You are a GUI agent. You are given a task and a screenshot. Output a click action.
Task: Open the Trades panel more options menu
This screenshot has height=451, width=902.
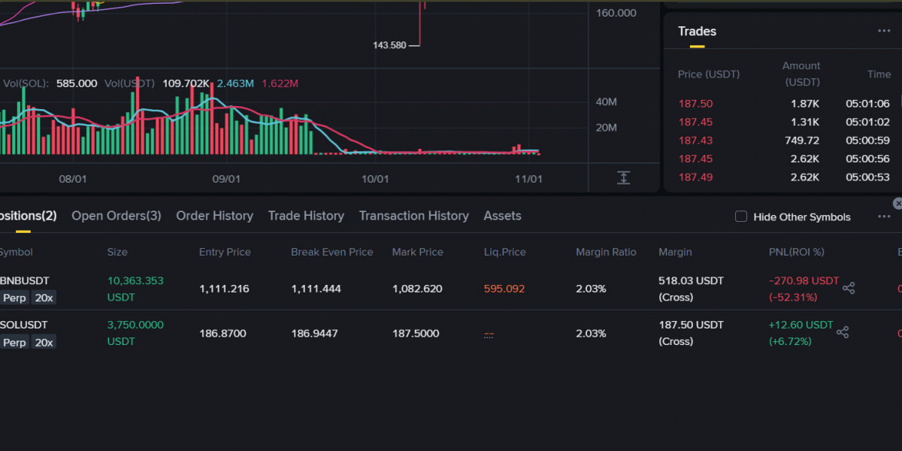pos(884,31)
